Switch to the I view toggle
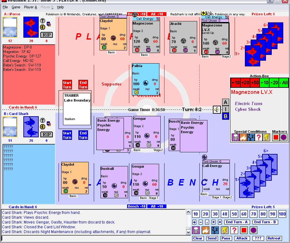290x243 pixels. click(225, 109)
